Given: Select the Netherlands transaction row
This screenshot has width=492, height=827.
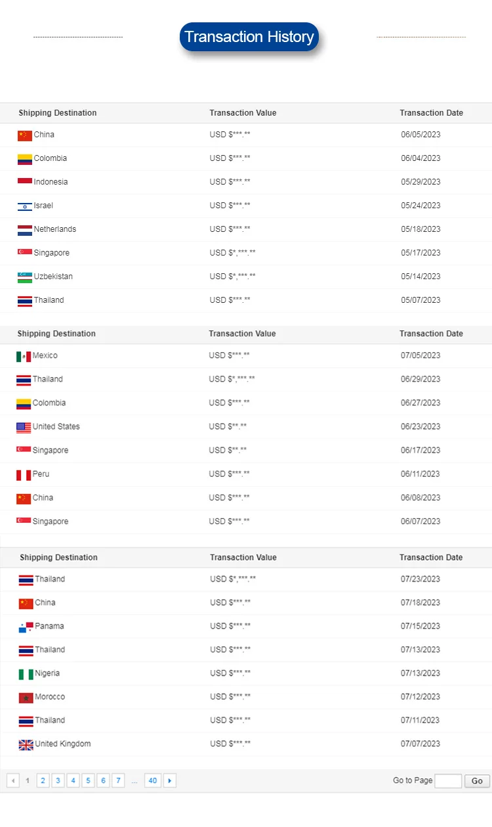Looking at the screenshot, I should tap(246, 230).
